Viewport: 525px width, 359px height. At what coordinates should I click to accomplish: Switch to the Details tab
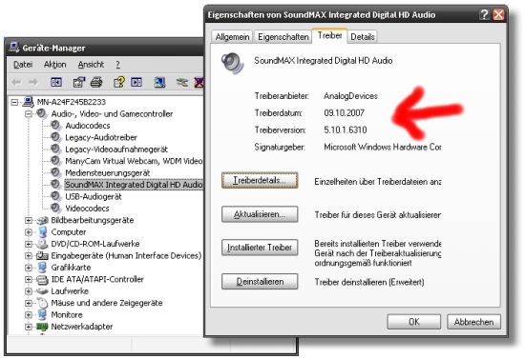coord(363,37)
